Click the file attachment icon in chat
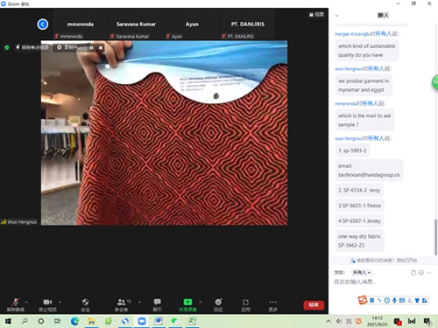Viewport: 438px width, 328px height. pos(413,273)
